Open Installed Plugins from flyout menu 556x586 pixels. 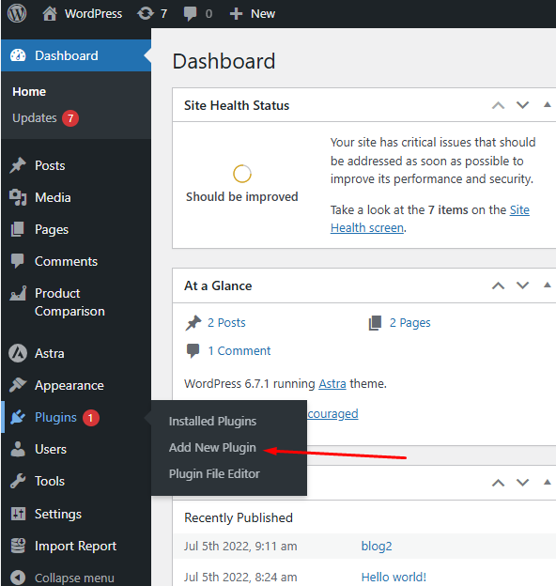pyautogui.click(x=212, y=421)
